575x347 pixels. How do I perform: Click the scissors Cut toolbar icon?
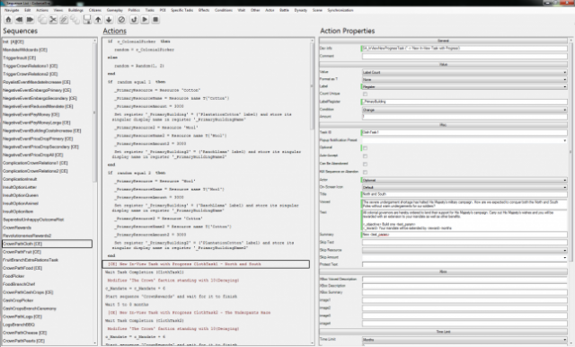click(53, 20)
